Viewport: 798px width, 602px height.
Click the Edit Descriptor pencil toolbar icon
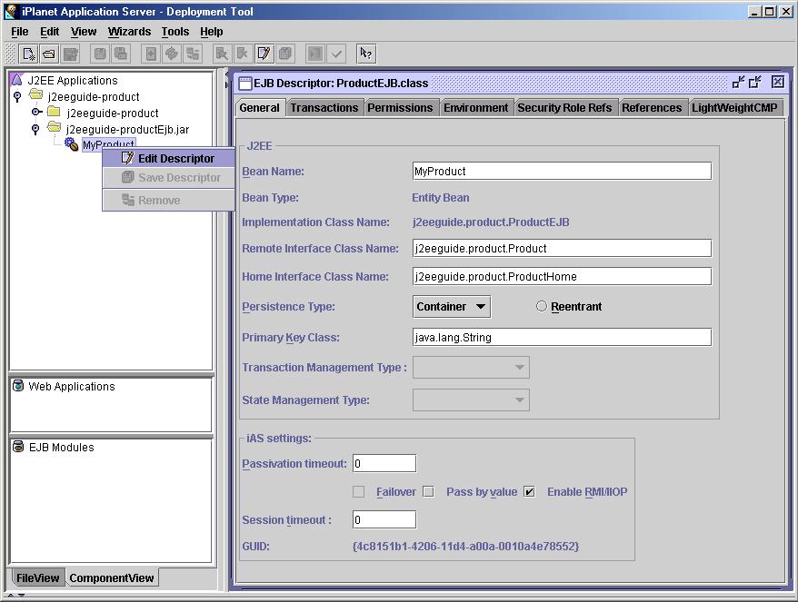pyautogui.click(x=264, y=54)
